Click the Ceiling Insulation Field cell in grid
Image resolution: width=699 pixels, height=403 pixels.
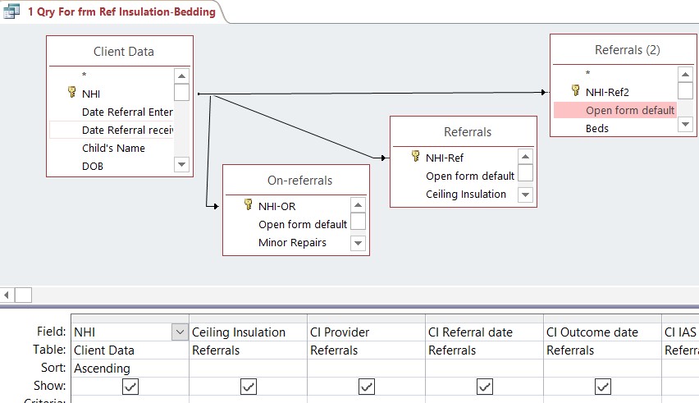[248, 332]
